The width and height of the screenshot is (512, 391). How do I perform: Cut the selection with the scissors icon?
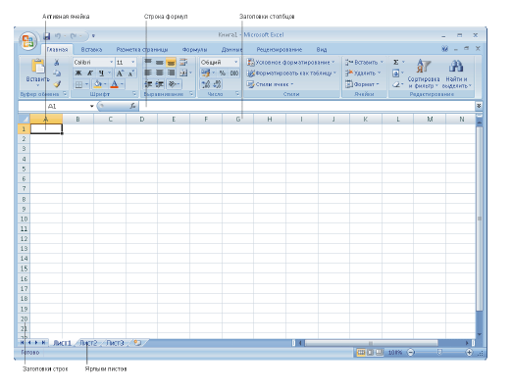click(57, 62)
